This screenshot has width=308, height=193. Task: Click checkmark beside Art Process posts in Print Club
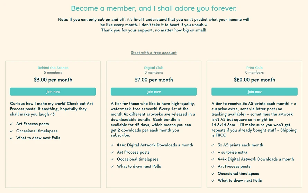[x=213, y=166]
